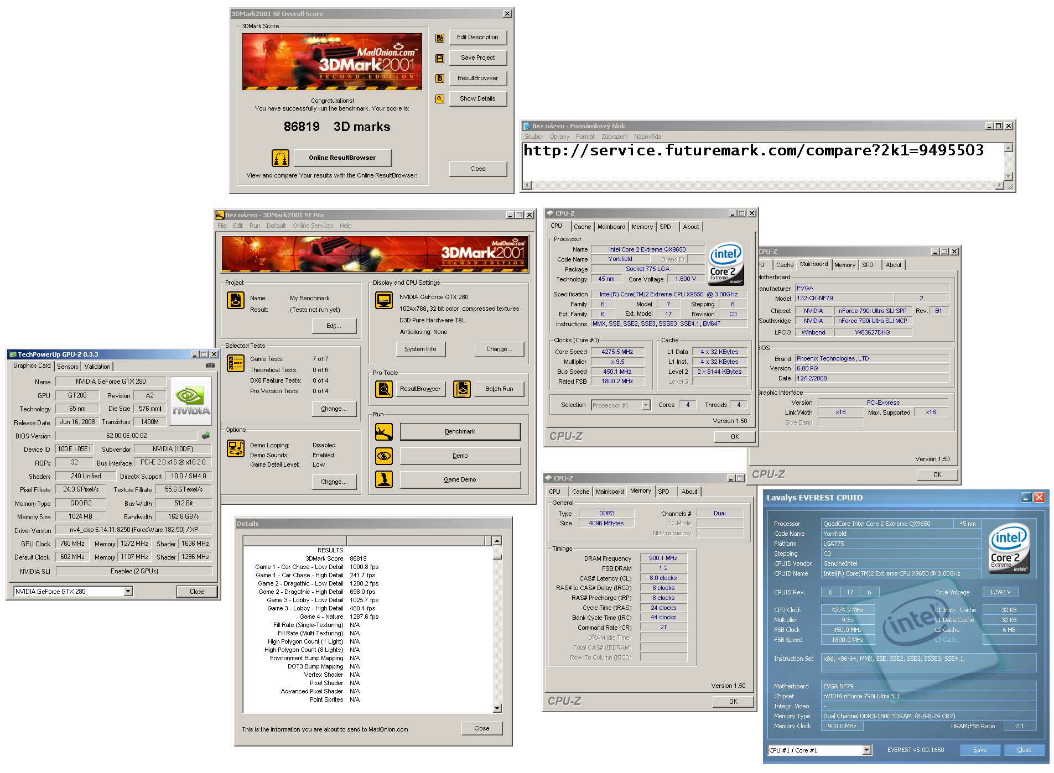The width and height of the screenshot is (1054, 773).
Task: Click the GPU-Z BIOS save chip icon
Action: 206,436
